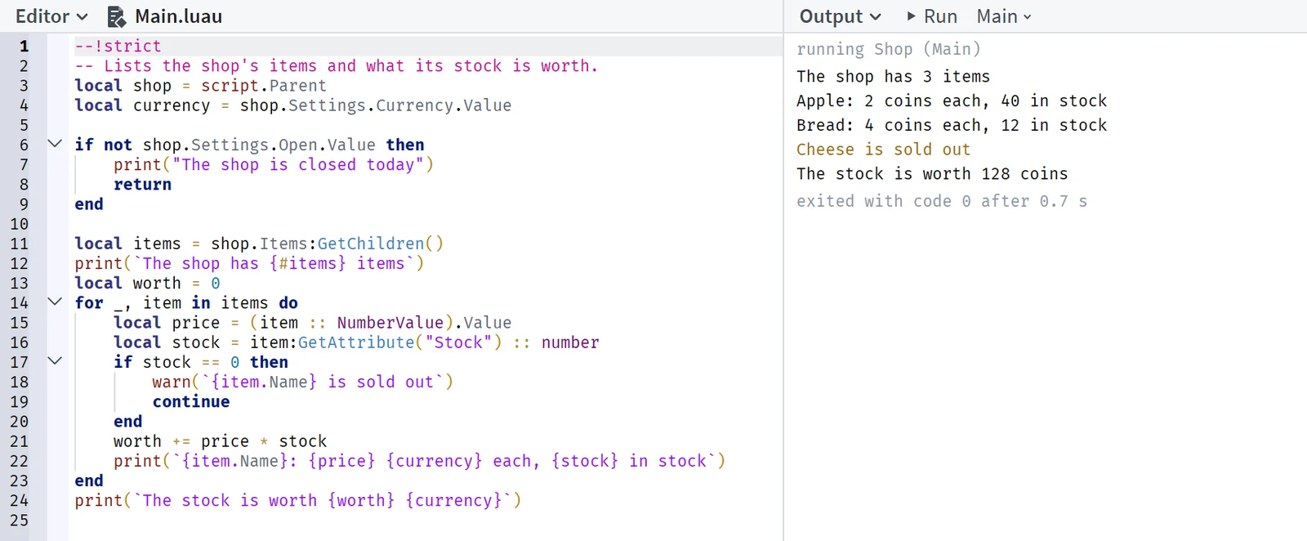Select the Main.luau file tab
The image size is (1307, 541).
click(x=165, y=16)
